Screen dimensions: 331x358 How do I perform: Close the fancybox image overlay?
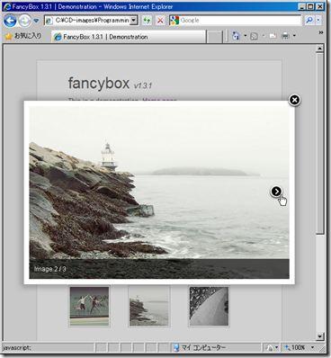click(294, 100)
